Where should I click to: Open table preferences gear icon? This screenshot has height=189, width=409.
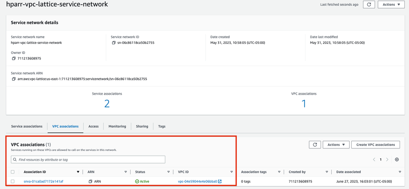pyautogui.click(x=397, y=159)
